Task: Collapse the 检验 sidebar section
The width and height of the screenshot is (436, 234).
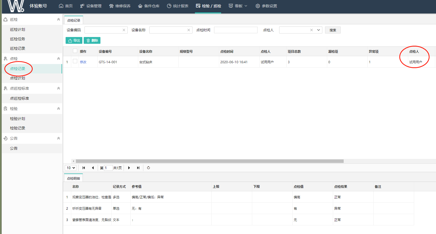Action: click(x=59, y=109)
